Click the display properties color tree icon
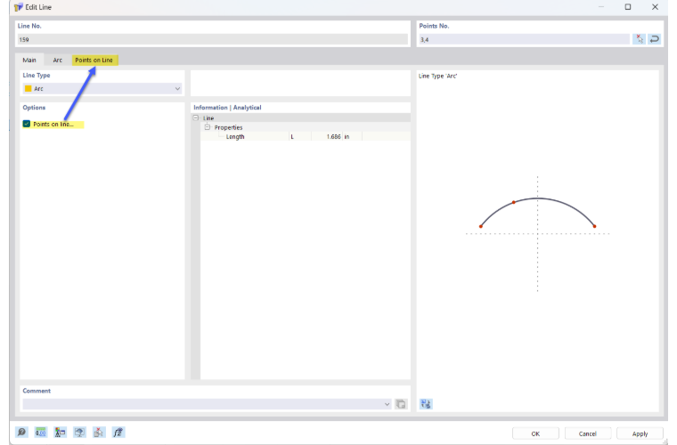Image resolution: width=677 pixels, height=445 pixels. pyautogui.click(x=60, y=432)
